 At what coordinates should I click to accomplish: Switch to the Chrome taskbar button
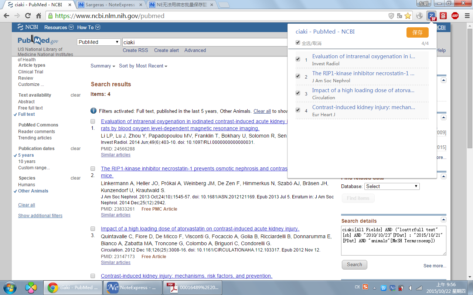[72, 287]
